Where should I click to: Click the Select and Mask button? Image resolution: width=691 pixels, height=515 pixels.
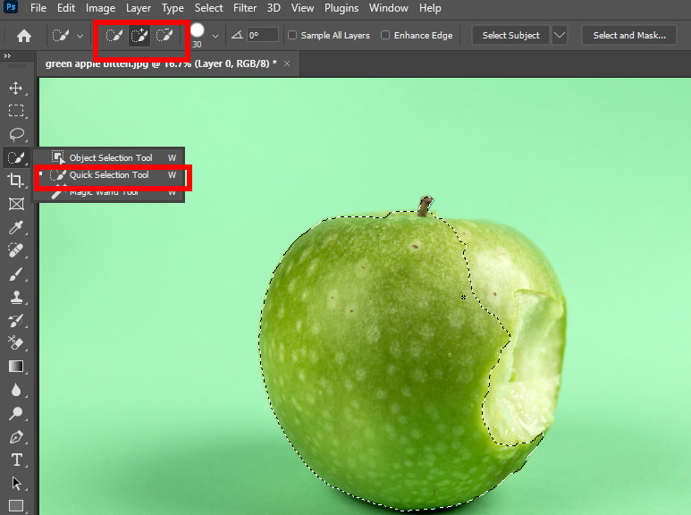pos(628,35)
